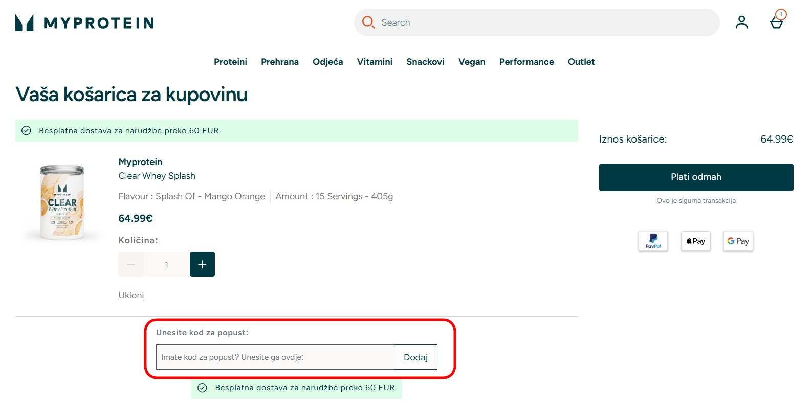Open the Prehrana menu
Screen dimensions: 812x419
(x=279, y=62)
